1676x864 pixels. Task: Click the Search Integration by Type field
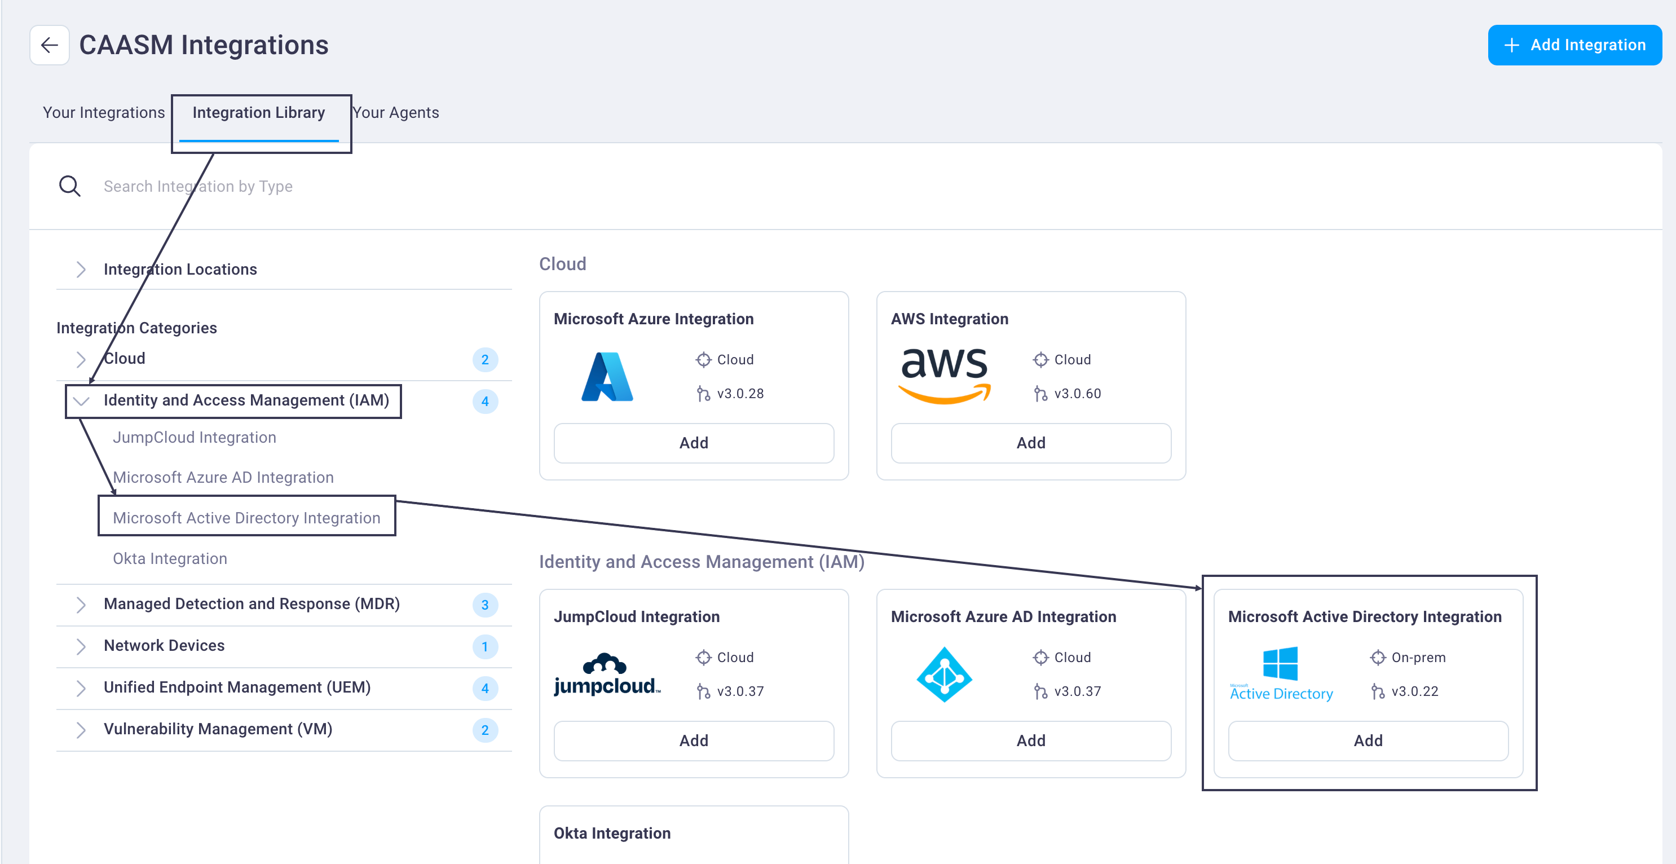point(846,186)
